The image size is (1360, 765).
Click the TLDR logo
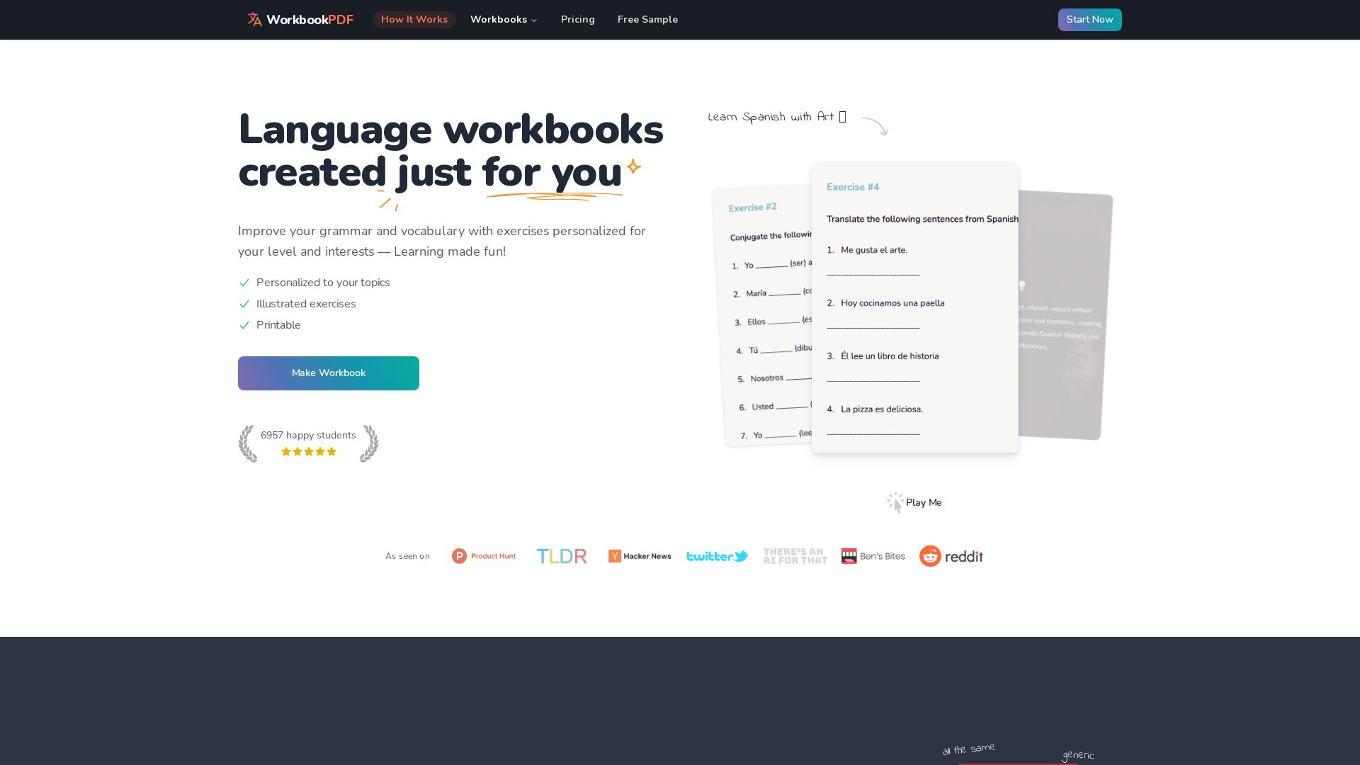(x=561, y=556)
